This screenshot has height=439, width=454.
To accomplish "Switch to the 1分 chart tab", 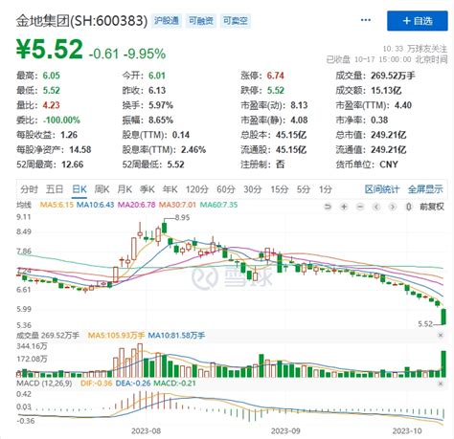I will 326,189.
